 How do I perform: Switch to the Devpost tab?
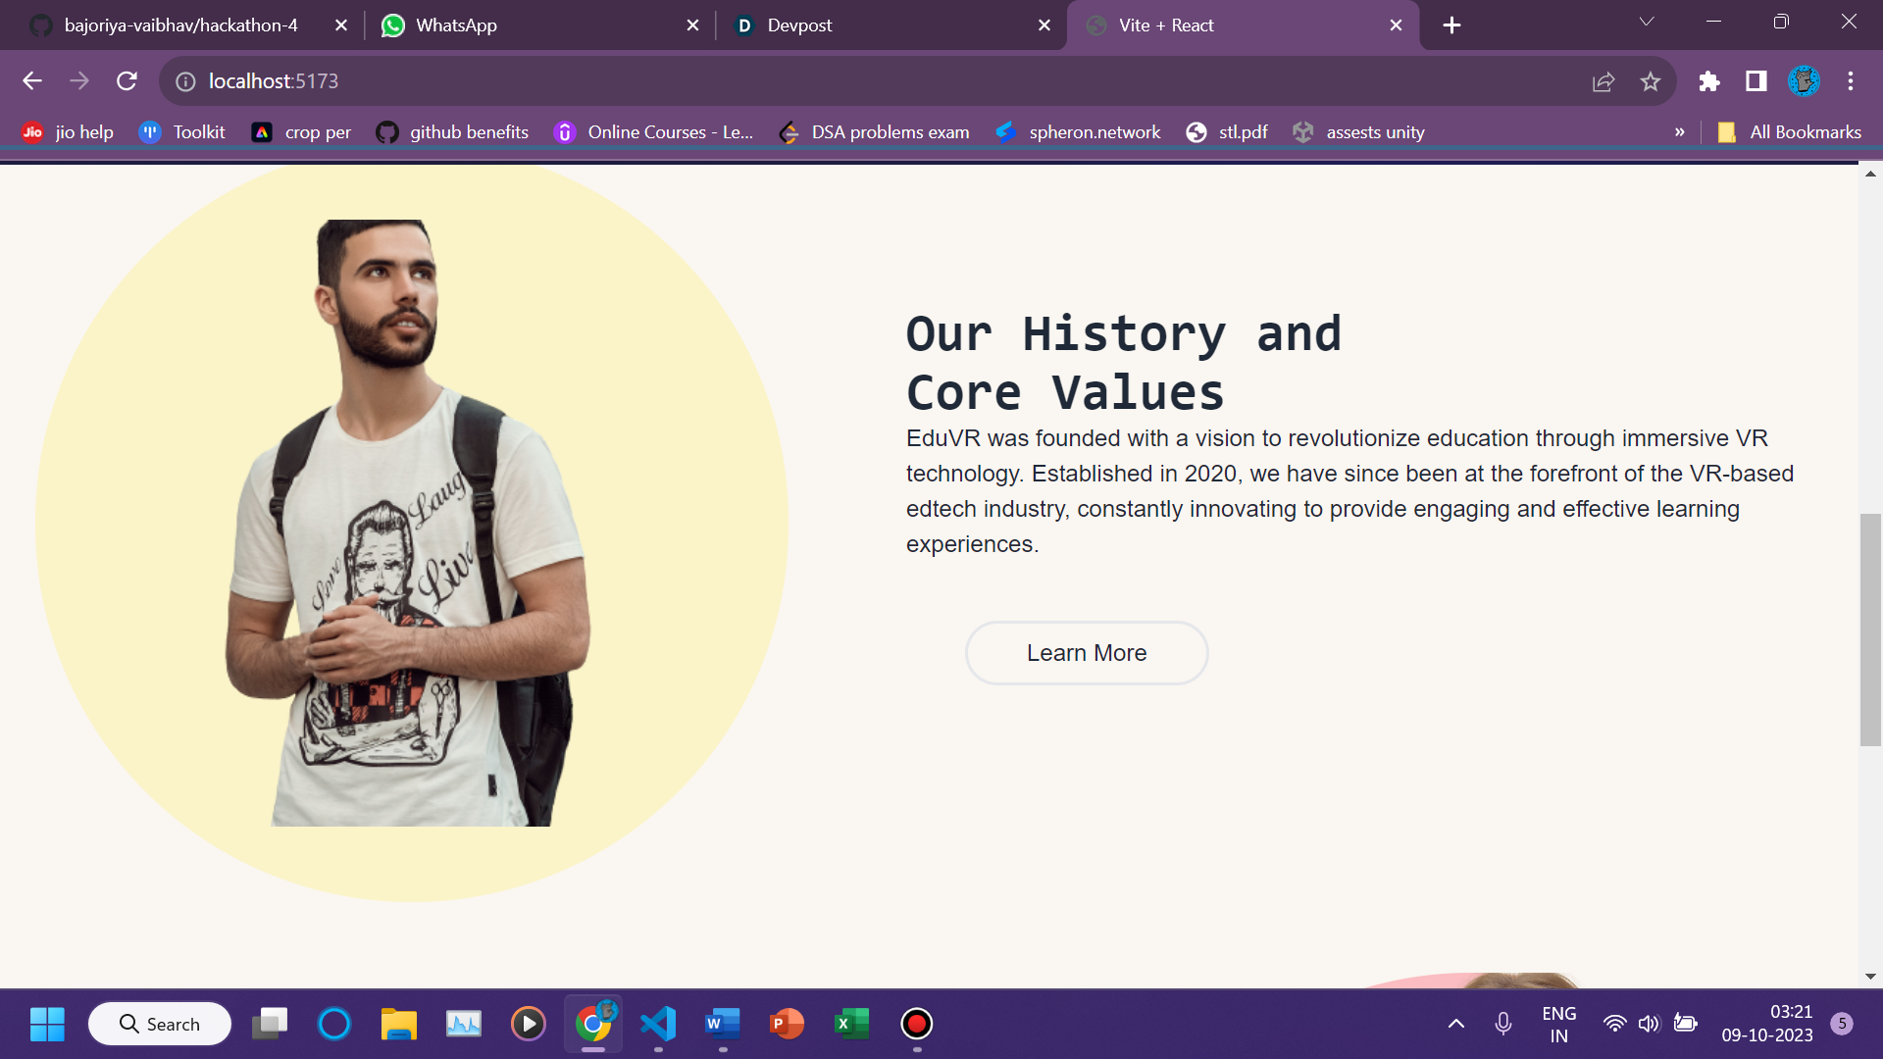[x=799, y=25]
